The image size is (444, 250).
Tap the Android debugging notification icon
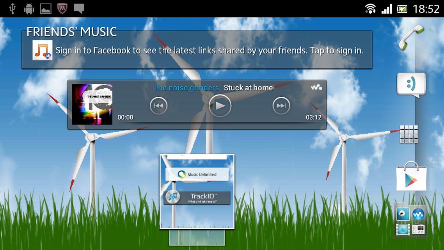pyautogui.click(x=29, y=9)
